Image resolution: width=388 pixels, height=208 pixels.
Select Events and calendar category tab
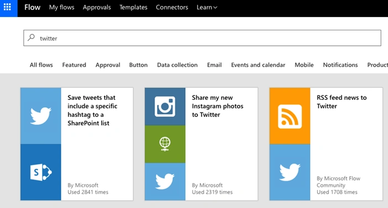tap(258, 65)
